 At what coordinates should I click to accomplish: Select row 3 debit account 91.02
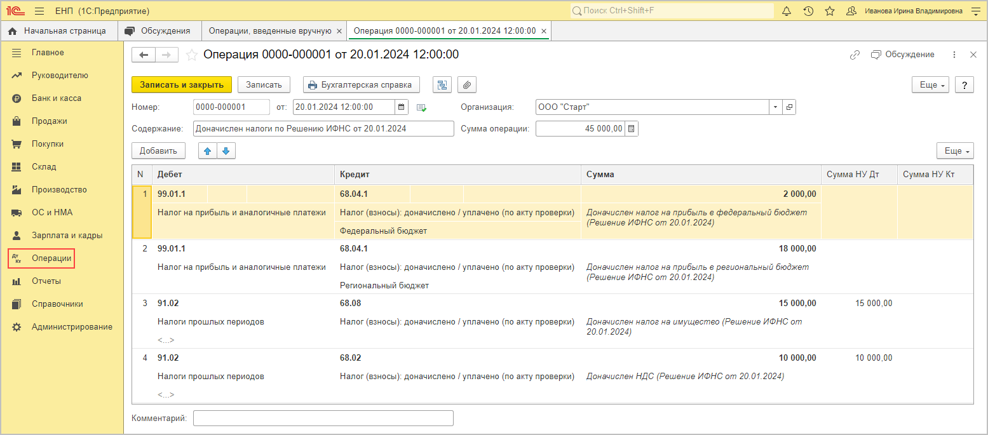[168, 303]
